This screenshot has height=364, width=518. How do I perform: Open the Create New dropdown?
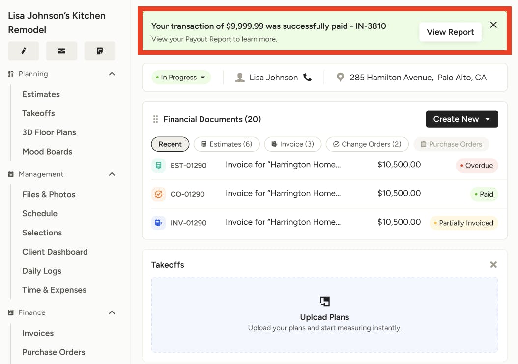(461, 119)
